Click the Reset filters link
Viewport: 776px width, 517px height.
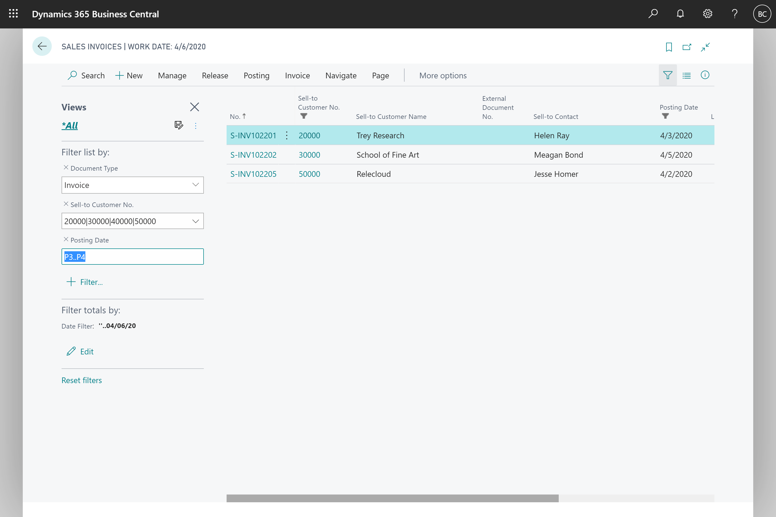[82, 380]
